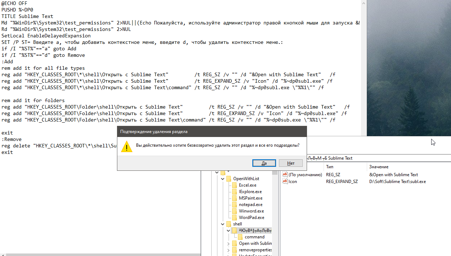Click the 'rem add it for folders' line
Image resolution: width=451 pixels, height=256 pixels.
(x=33, y=100)
